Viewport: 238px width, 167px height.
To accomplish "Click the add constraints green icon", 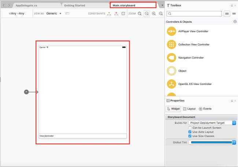I will pyautogui.click(x=109, y=14).
